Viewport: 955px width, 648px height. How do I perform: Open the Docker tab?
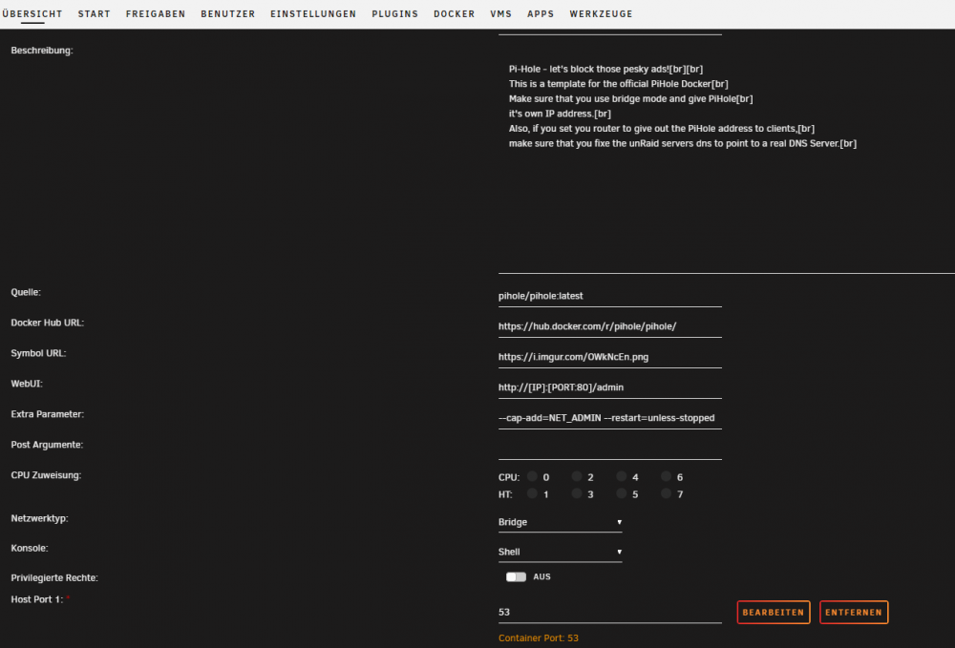click(x=455, y=13)
